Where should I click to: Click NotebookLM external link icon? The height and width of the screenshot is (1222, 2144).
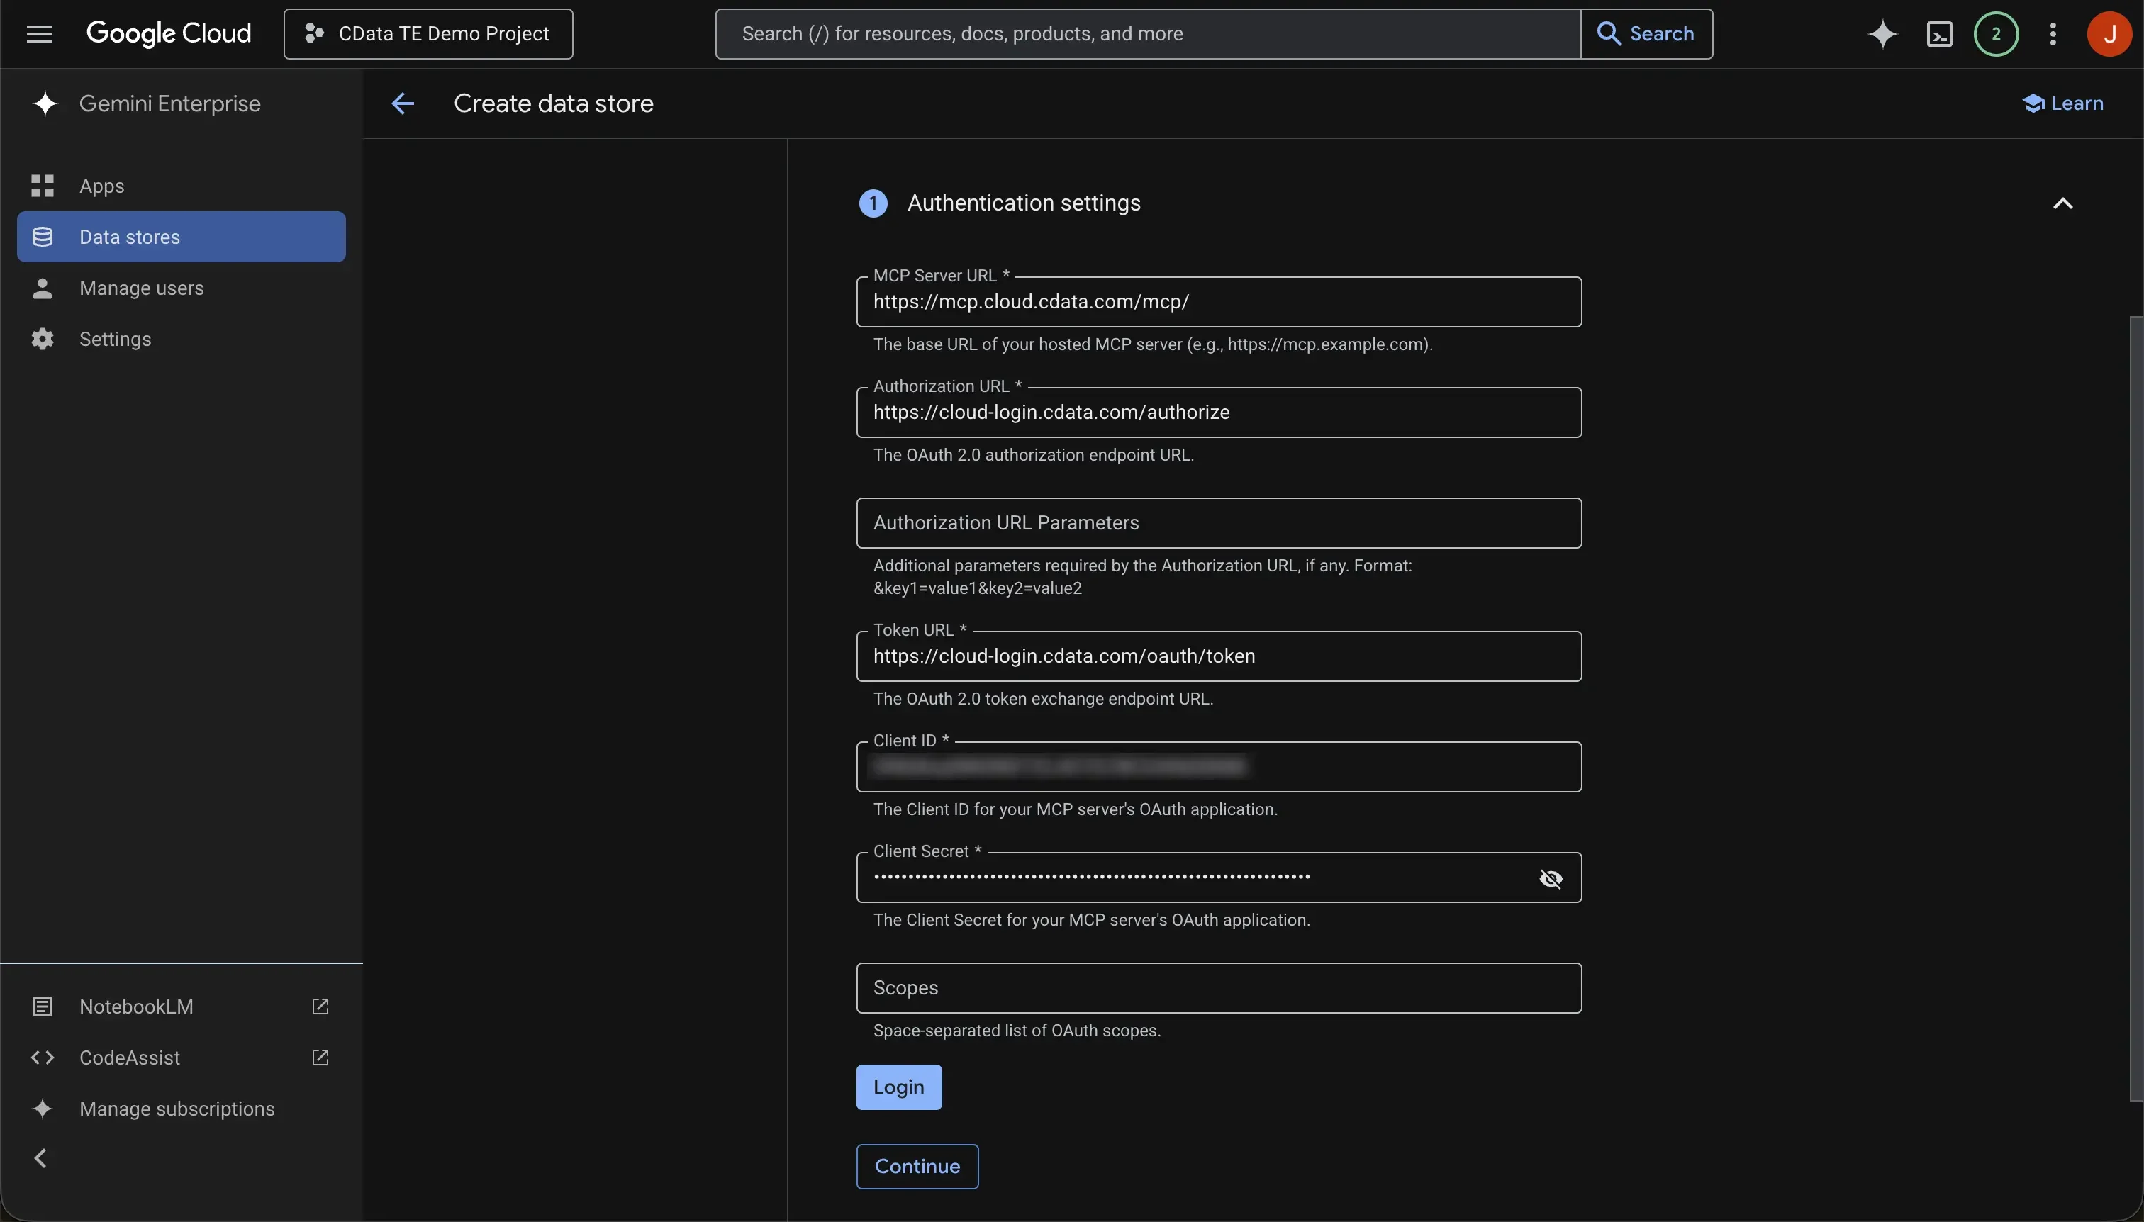point(320,1007)
